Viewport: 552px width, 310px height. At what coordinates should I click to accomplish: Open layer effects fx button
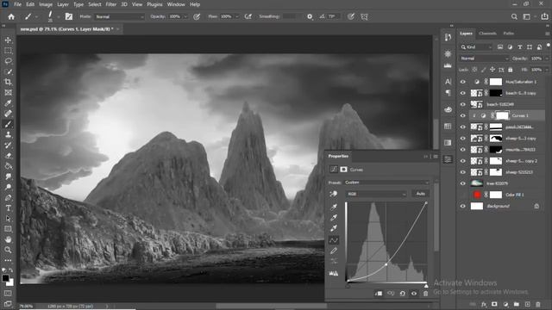pos(484,304)
